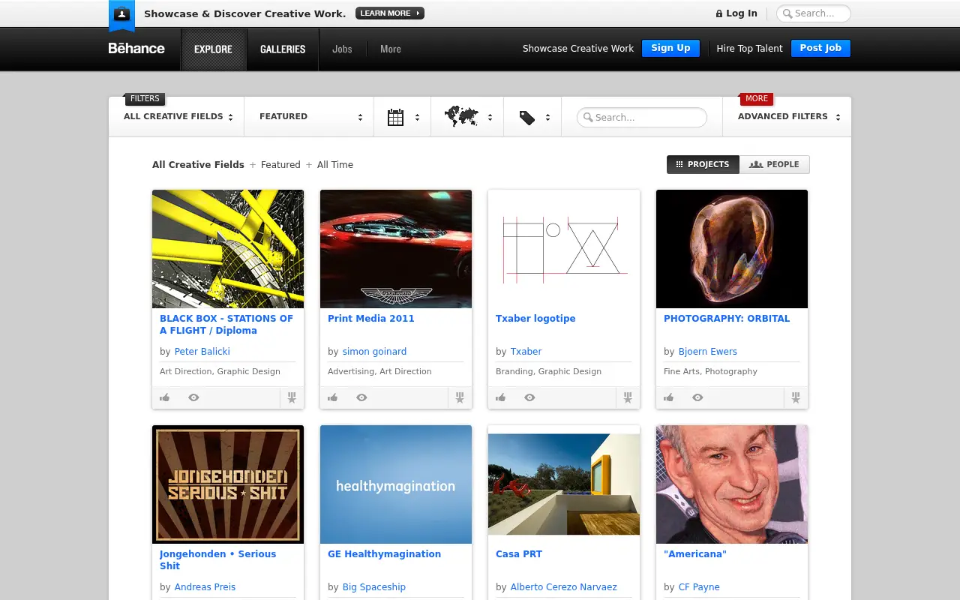Open Andreas Preis profile link
Viewport: 960px width, 600px height.
(205, 587)
